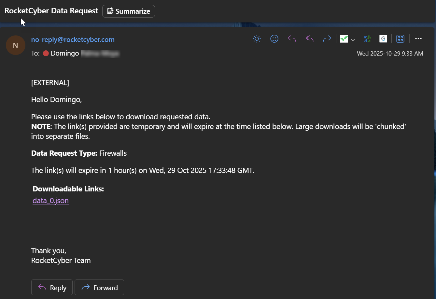Toggle the light/dark mode sun icon
Screen dimensions: 436x299
coord(257,39)
